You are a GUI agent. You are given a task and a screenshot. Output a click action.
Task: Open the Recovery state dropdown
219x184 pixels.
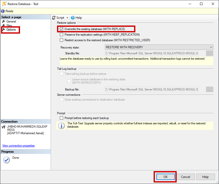pos(159,47)
